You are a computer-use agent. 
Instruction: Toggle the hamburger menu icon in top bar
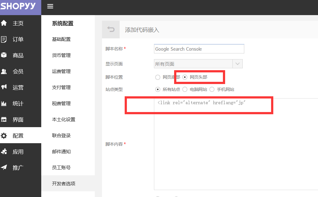point(50,6)
